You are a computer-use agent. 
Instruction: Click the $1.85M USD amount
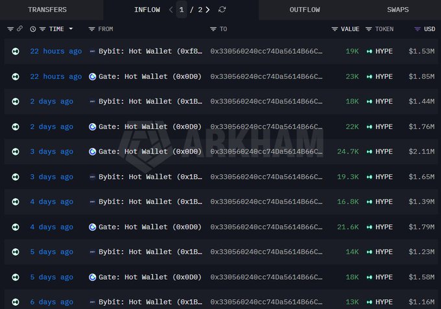(x=422, y=76)
